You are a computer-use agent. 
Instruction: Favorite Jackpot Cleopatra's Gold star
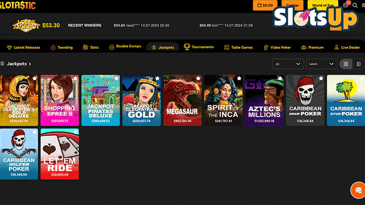click(157, 78)
